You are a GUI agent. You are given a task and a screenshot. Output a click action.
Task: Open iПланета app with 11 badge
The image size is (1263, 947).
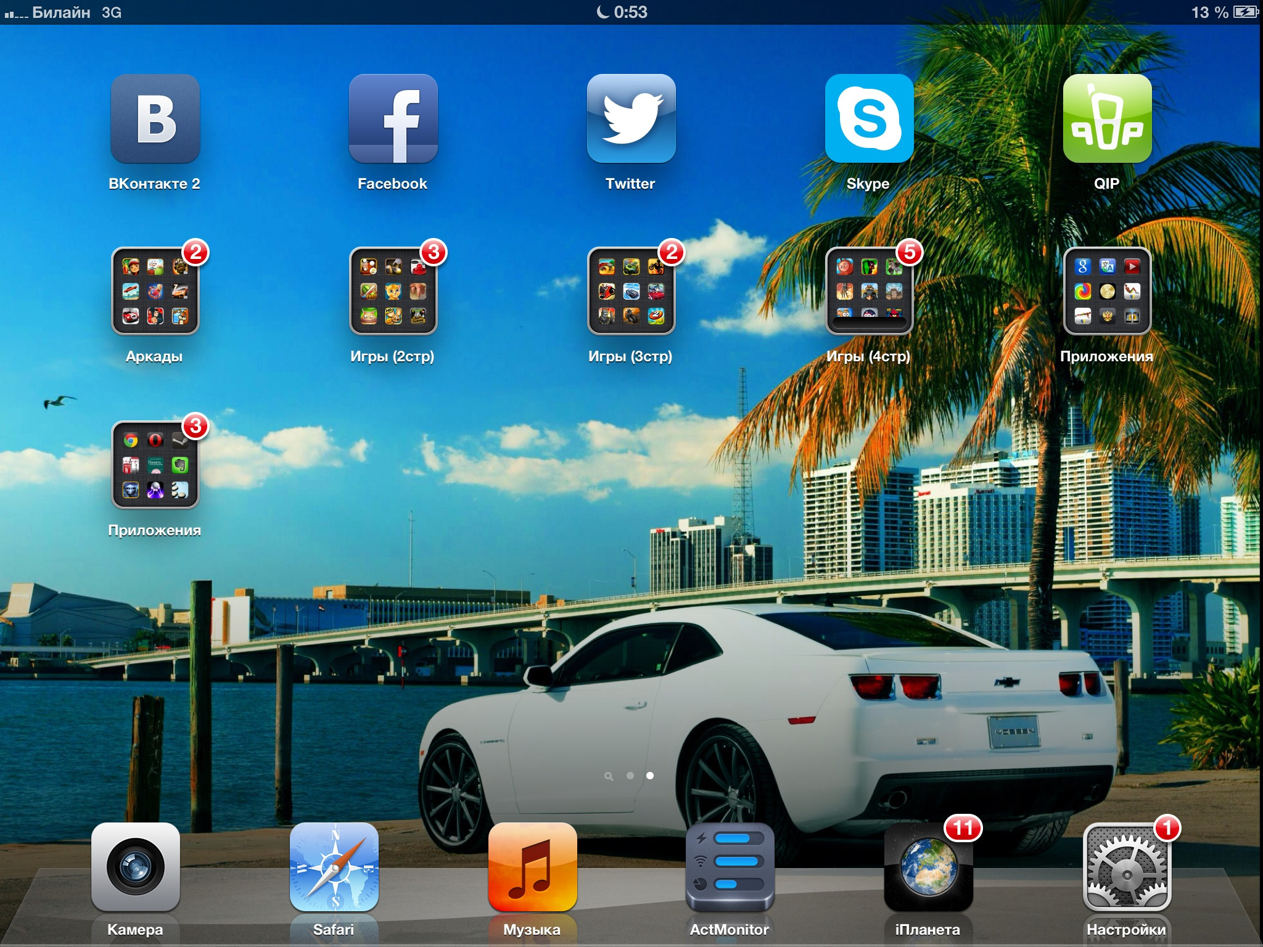pyautogui.click(x=928, y=867)
